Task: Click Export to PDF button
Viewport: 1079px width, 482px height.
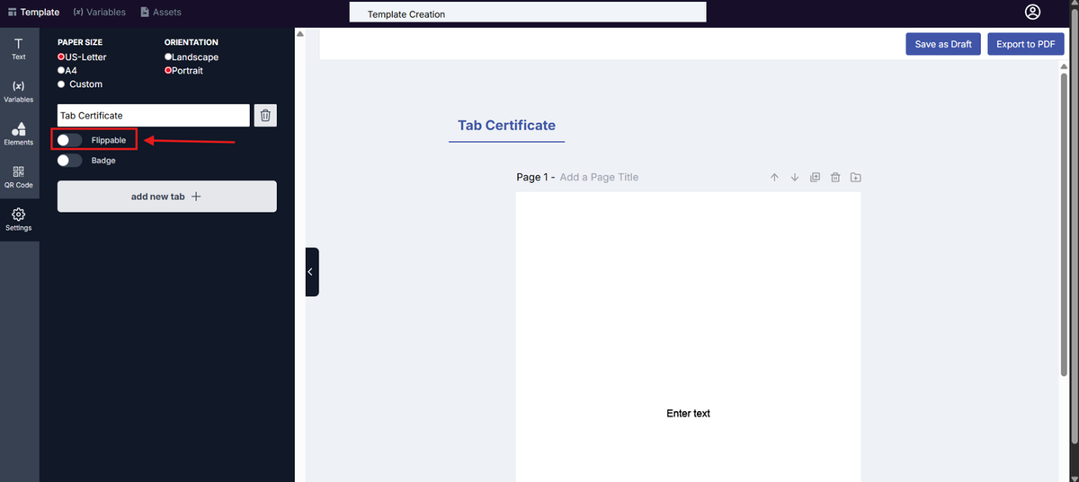Action: pos(1025,44)
